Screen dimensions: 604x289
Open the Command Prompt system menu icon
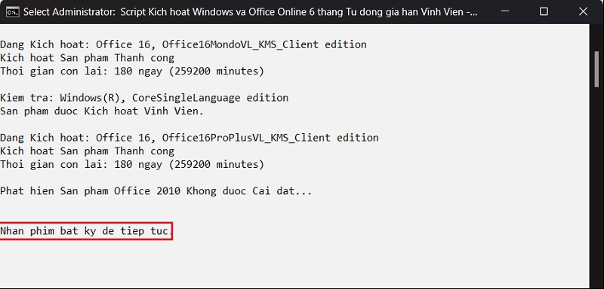click(12, 11)
